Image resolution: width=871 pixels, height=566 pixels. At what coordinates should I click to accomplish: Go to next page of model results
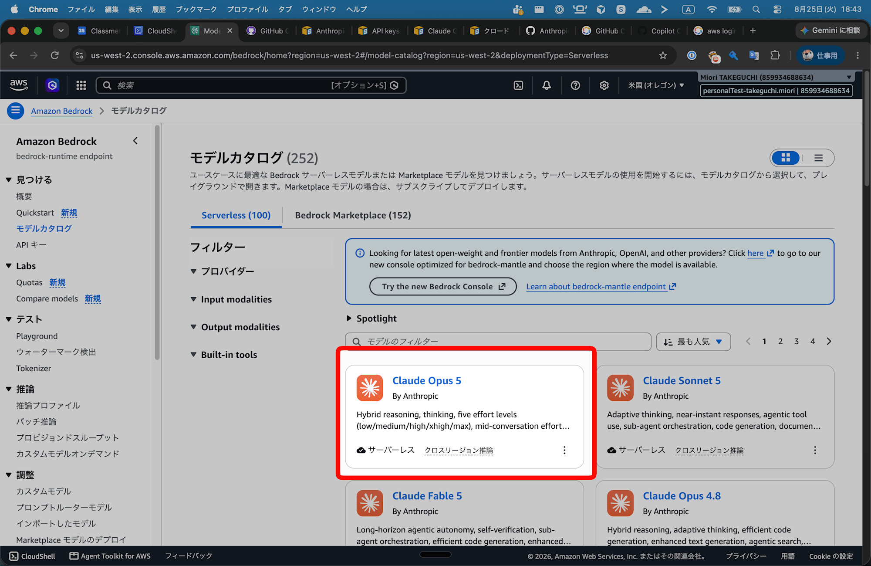click(x=829, y=342)
